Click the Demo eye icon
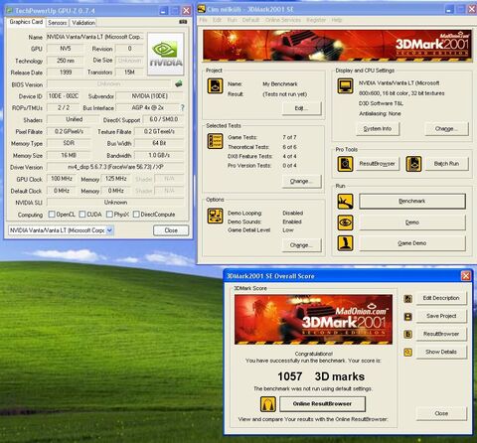Screen dimensions: 477x443 click(345, 222)
